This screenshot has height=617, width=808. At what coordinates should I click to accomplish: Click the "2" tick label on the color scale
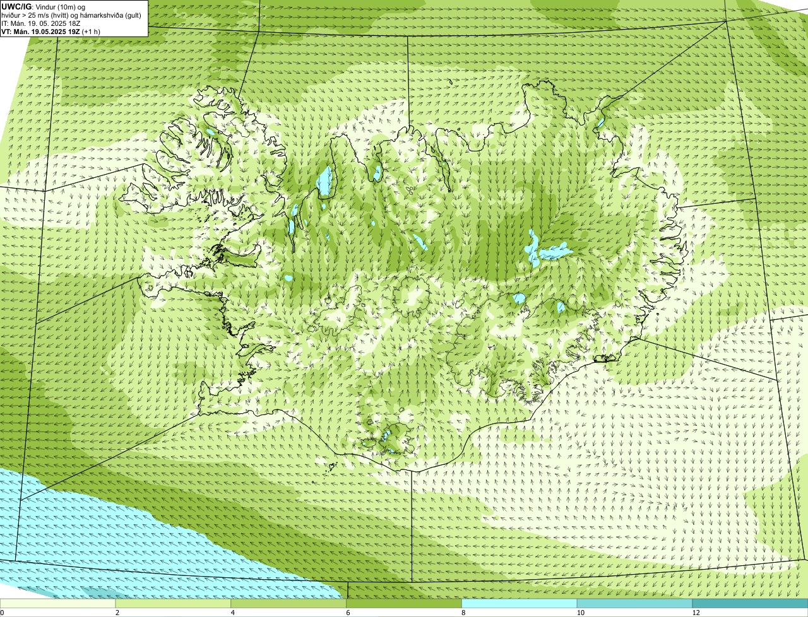(x=117, y=613)
